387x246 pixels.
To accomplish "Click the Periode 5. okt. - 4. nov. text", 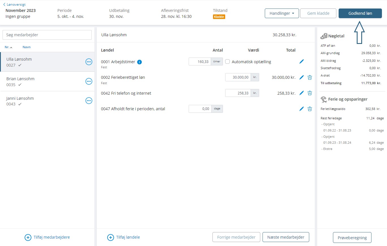I will (70, 16).
